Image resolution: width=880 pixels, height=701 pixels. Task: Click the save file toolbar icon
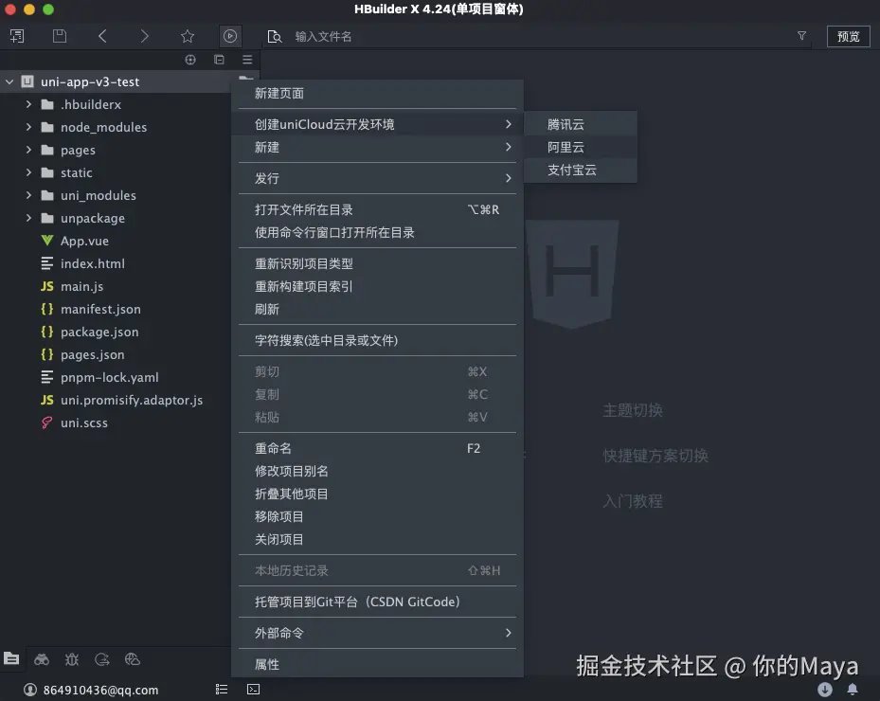pyautogui.click(x=60, y=37)
